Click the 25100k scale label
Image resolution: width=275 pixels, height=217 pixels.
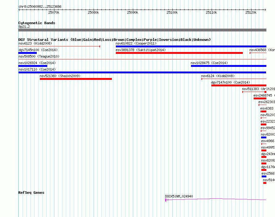172,12
